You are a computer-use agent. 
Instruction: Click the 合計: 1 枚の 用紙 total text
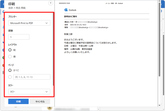(x=17, y=8)
